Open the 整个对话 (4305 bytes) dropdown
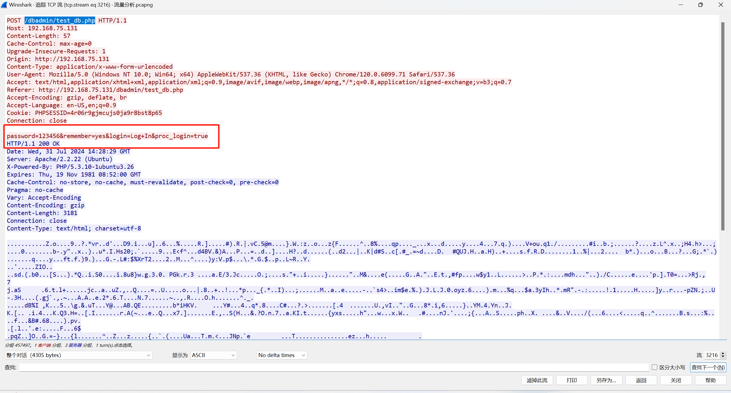 click(x=78, y=355)
